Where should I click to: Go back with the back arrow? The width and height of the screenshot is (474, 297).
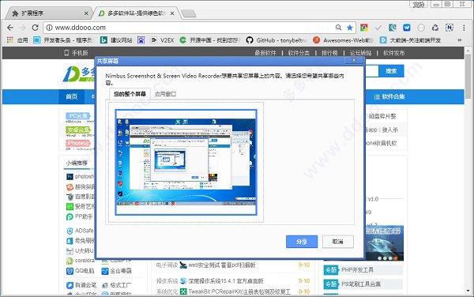pos(10,28)
